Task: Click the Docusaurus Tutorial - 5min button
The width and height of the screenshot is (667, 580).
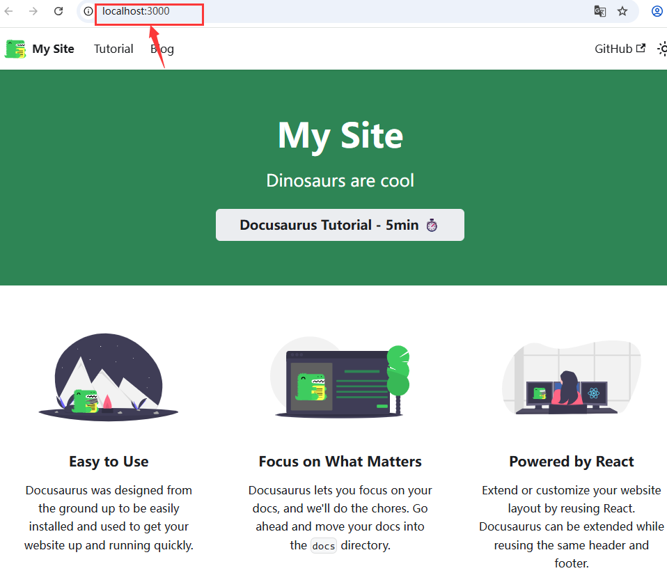Action: [x=340, y=225]
